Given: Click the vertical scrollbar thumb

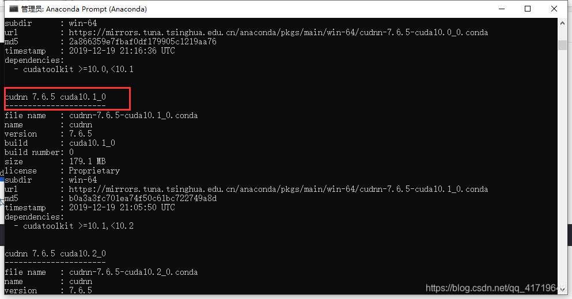Looking at the screenshot, I should click(562, 45).
